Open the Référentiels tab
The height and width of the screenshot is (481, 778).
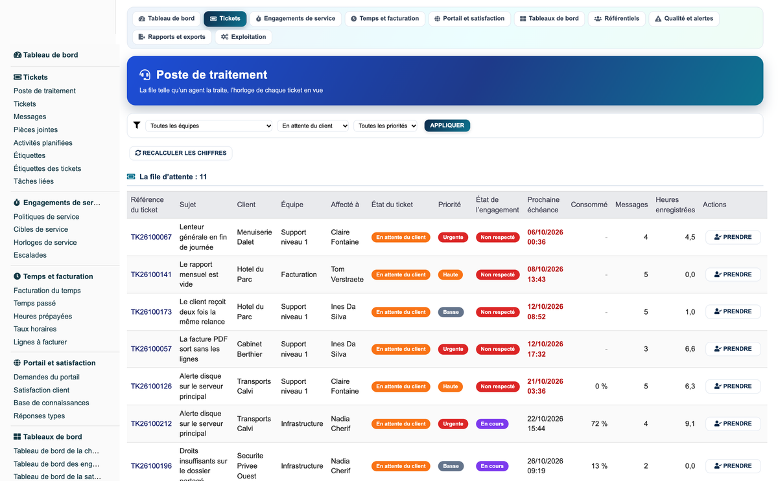point(617,19)
